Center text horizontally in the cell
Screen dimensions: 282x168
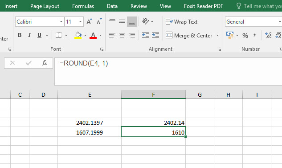pos(122,35)
